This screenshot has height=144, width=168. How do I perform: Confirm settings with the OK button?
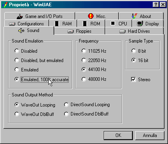(x=118, y=135)
